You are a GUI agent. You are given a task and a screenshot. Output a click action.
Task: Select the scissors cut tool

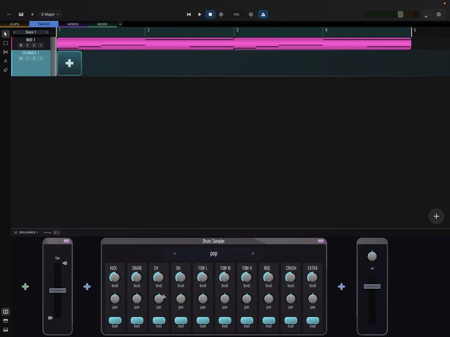pos(6,52)
